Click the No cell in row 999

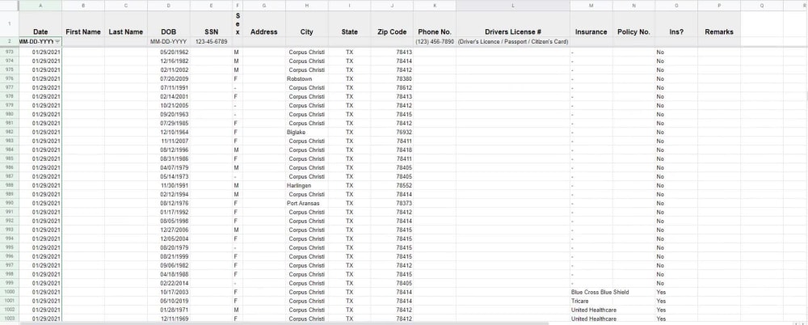676,283
